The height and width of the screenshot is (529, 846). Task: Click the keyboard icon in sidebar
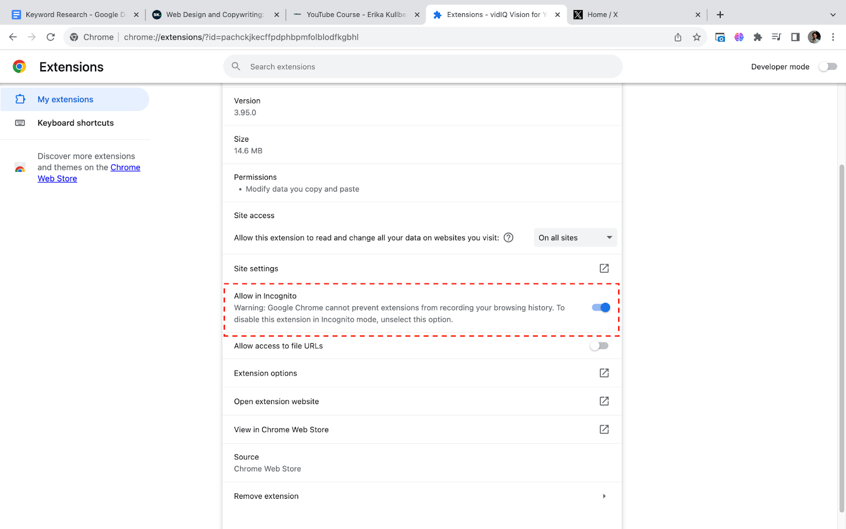[20, 123]
